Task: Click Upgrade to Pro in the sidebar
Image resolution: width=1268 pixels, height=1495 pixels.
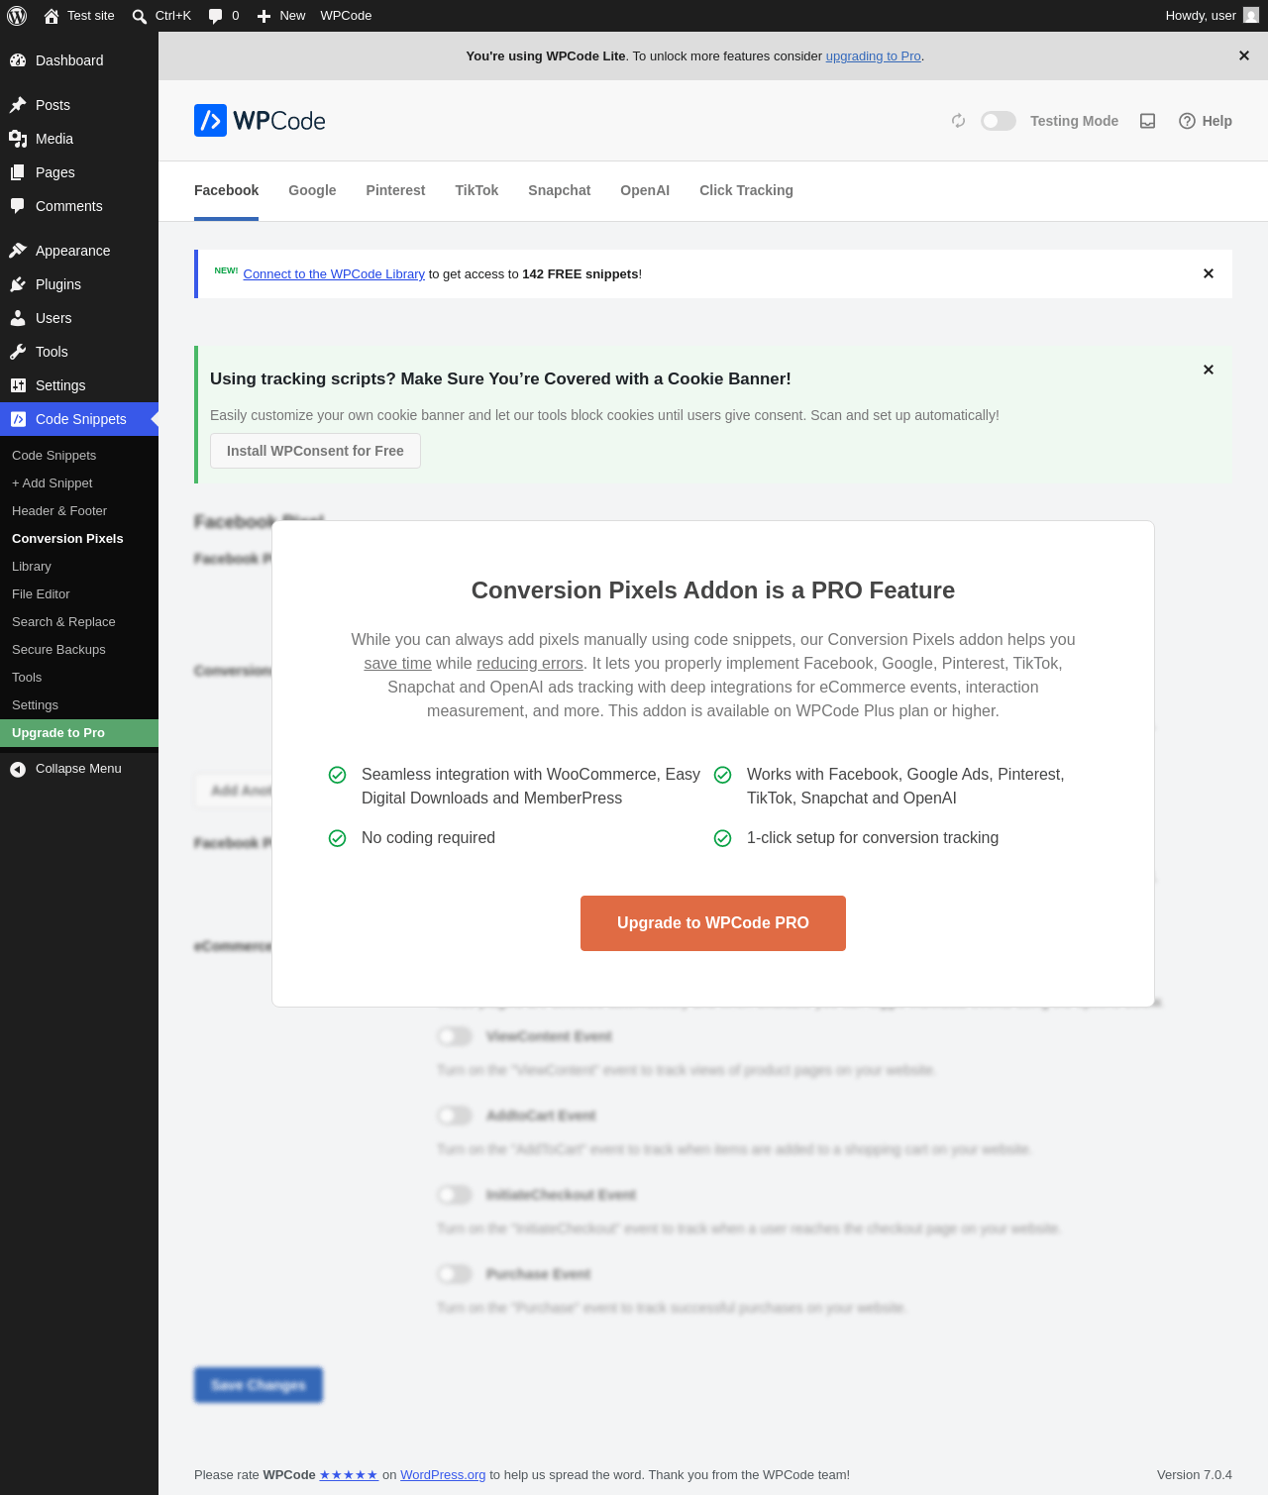Action: pos(79,733)
